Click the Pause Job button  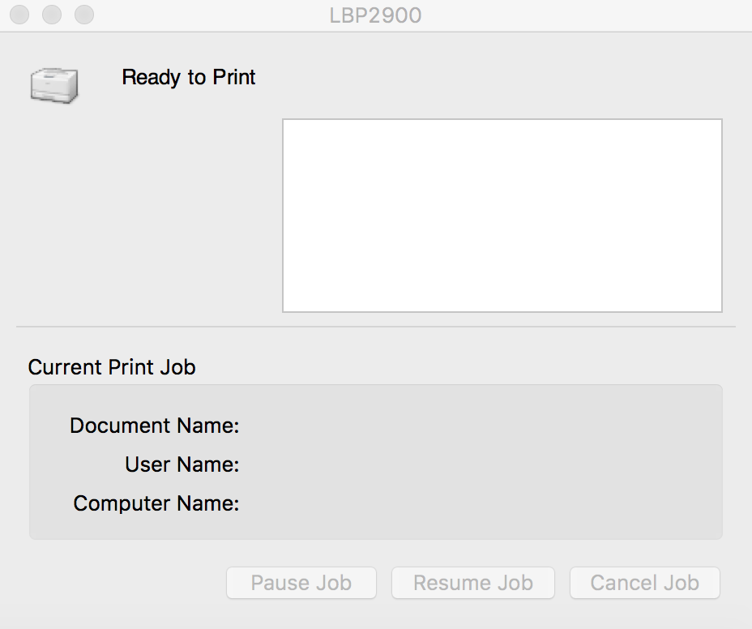(x=301, y=583)
